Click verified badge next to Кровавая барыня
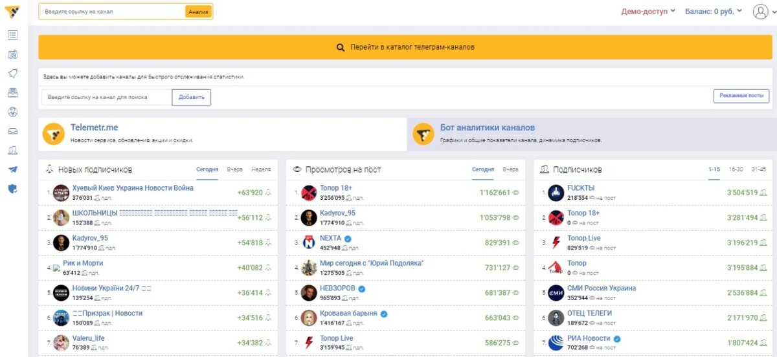The width and height of the screenshot is (777, 357). tap(384, 314)
